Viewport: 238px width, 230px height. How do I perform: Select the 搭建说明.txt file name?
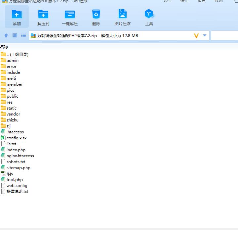point(17,191)
